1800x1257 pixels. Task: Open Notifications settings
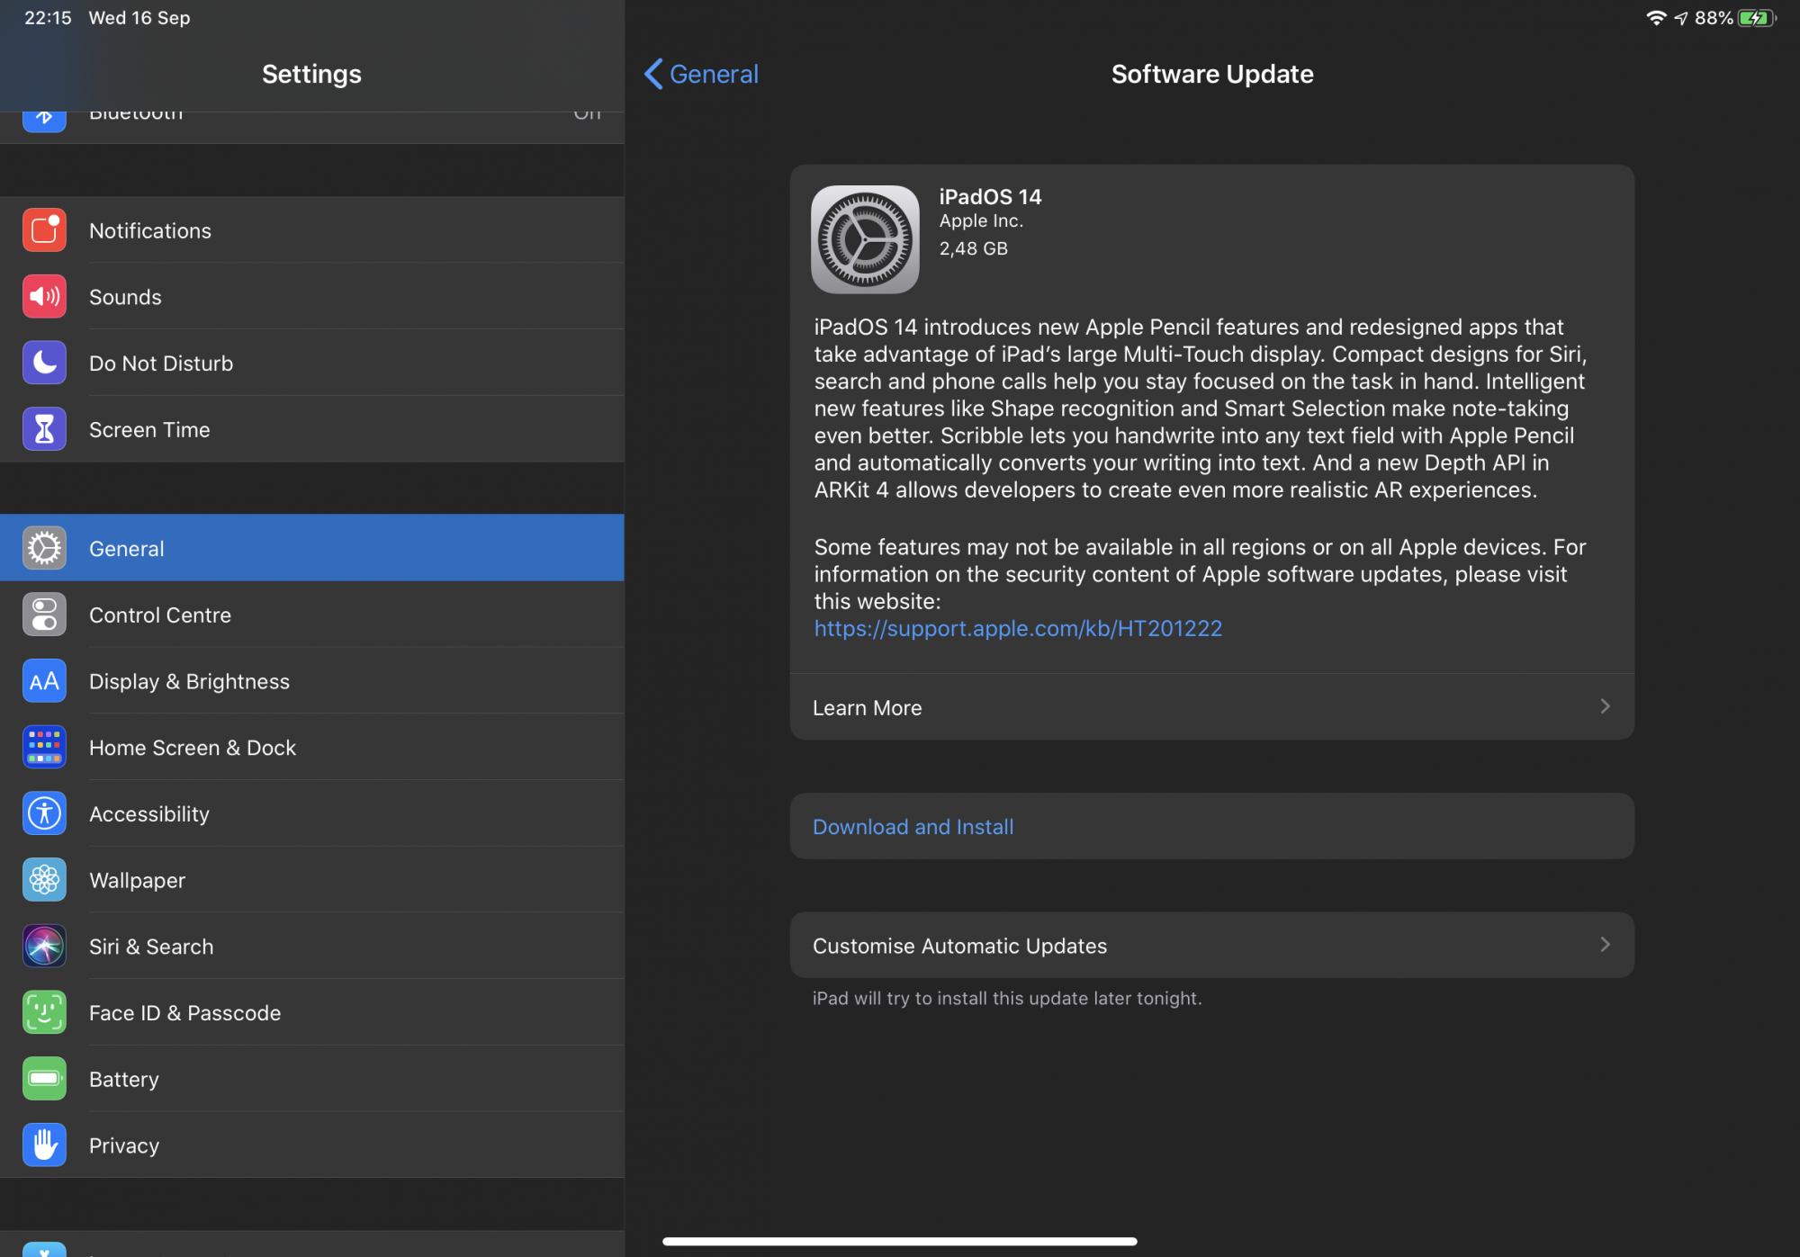[312, 230]
